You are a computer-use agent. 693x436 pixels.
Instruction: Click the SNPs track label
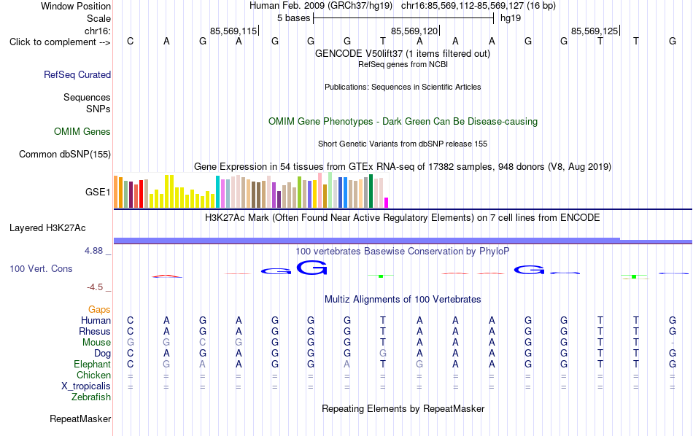[98, 109]
